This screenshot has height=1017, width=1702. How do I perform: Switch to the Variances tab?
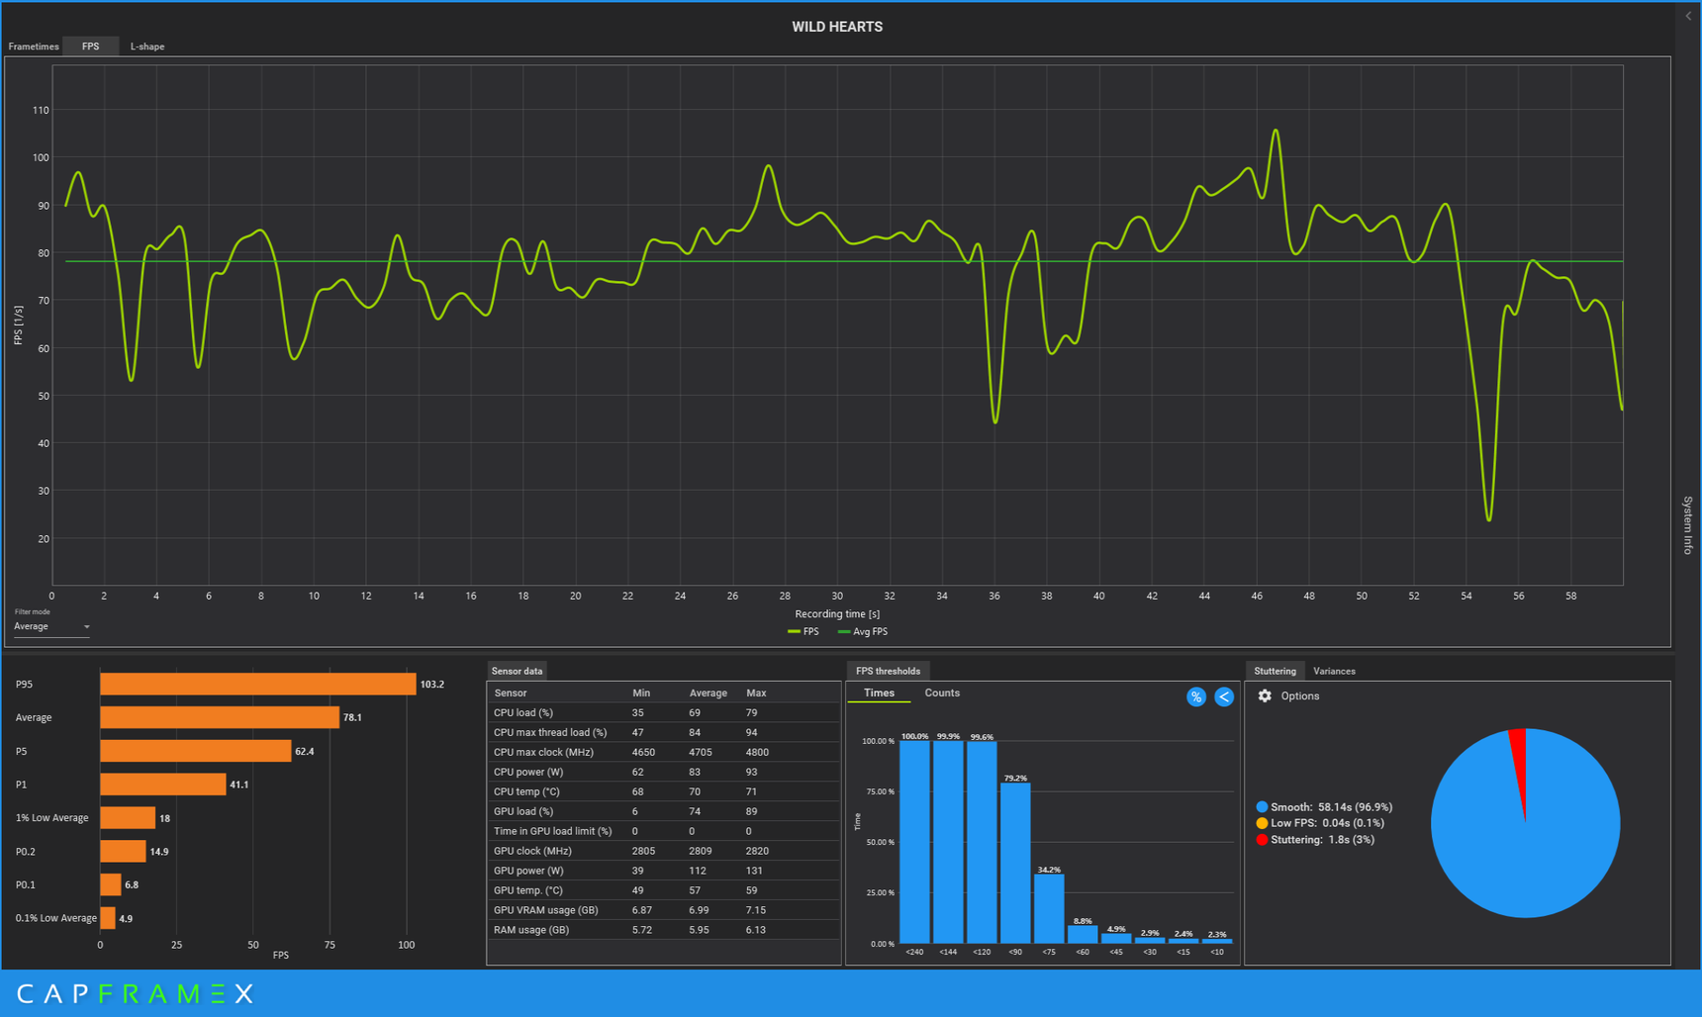pyautogui.click(x=1334, y=671)
